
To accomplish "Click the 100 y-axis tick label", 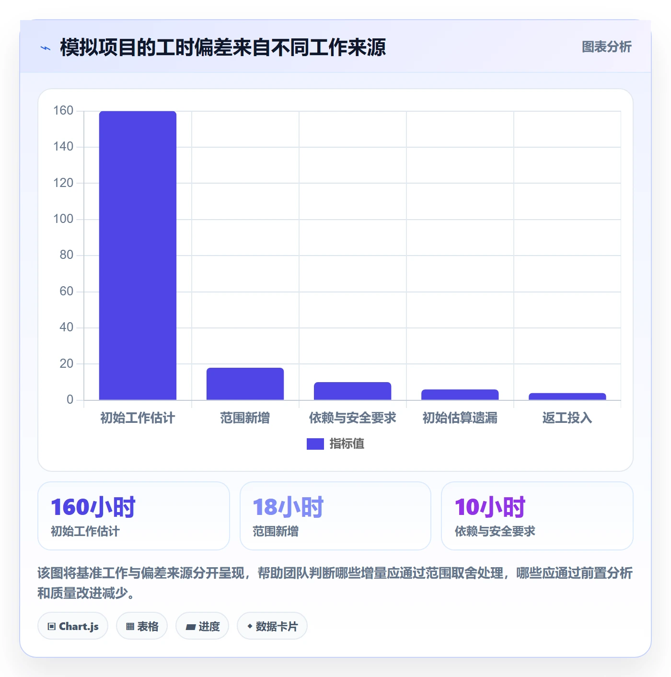I will pyautogui.click(x=63, y=219).
